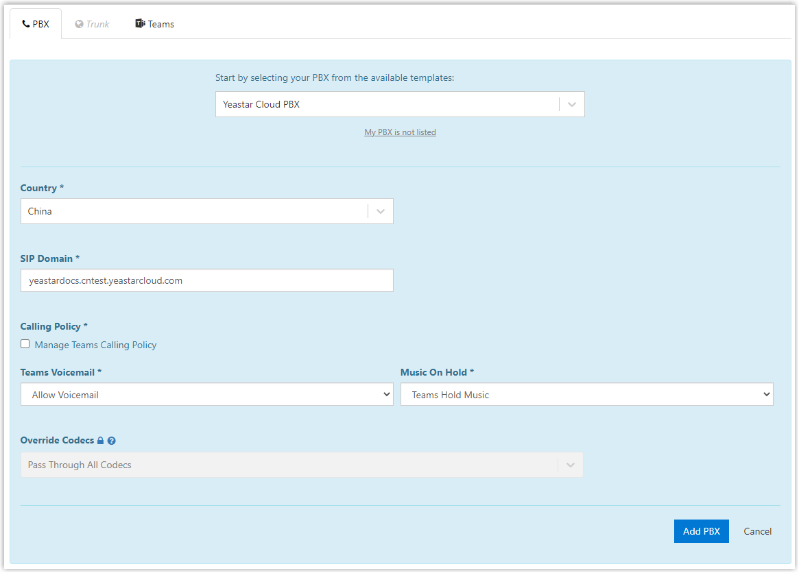Click the help question mark icon
This screenshot has height=573, width=799.
click(x=112, y=441)
